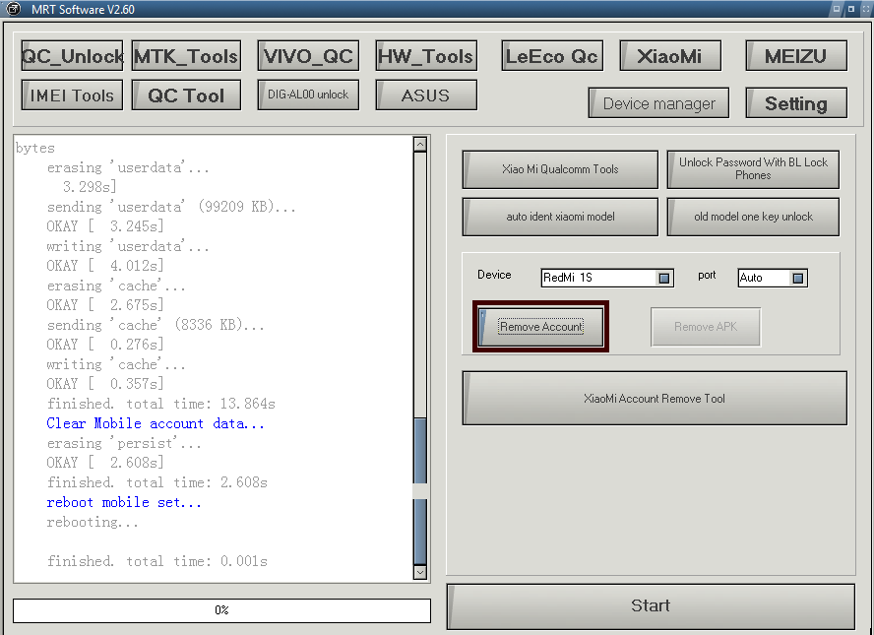Select the HW_Tools module
This screenshot has width=874, height=635.
tap(426, 56)
